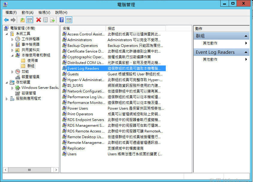253x182 pixels.
Task: Click the Power Users group icon
Action: (x=64, y=108)
